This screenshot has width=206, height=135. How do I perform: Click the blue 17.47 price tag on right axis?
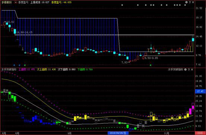tap(200, 91)
